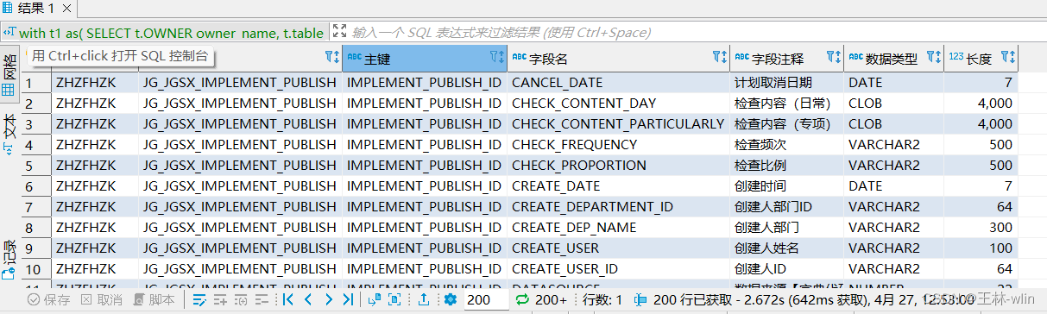Image resolution: width=1047 pixels, height=314 pixels.
Task: Click the calculate row count icon
Action: [x=375, y=300]
